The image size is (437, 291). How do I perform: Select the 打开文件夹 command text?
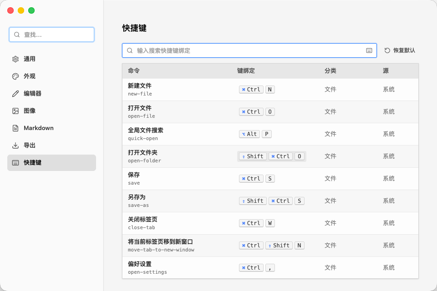coord(142,153)
